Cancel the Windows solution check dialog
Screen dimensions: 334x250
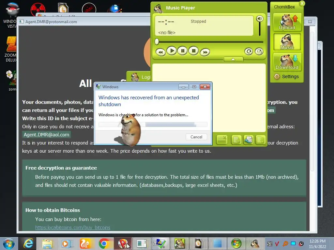(196, 137)
